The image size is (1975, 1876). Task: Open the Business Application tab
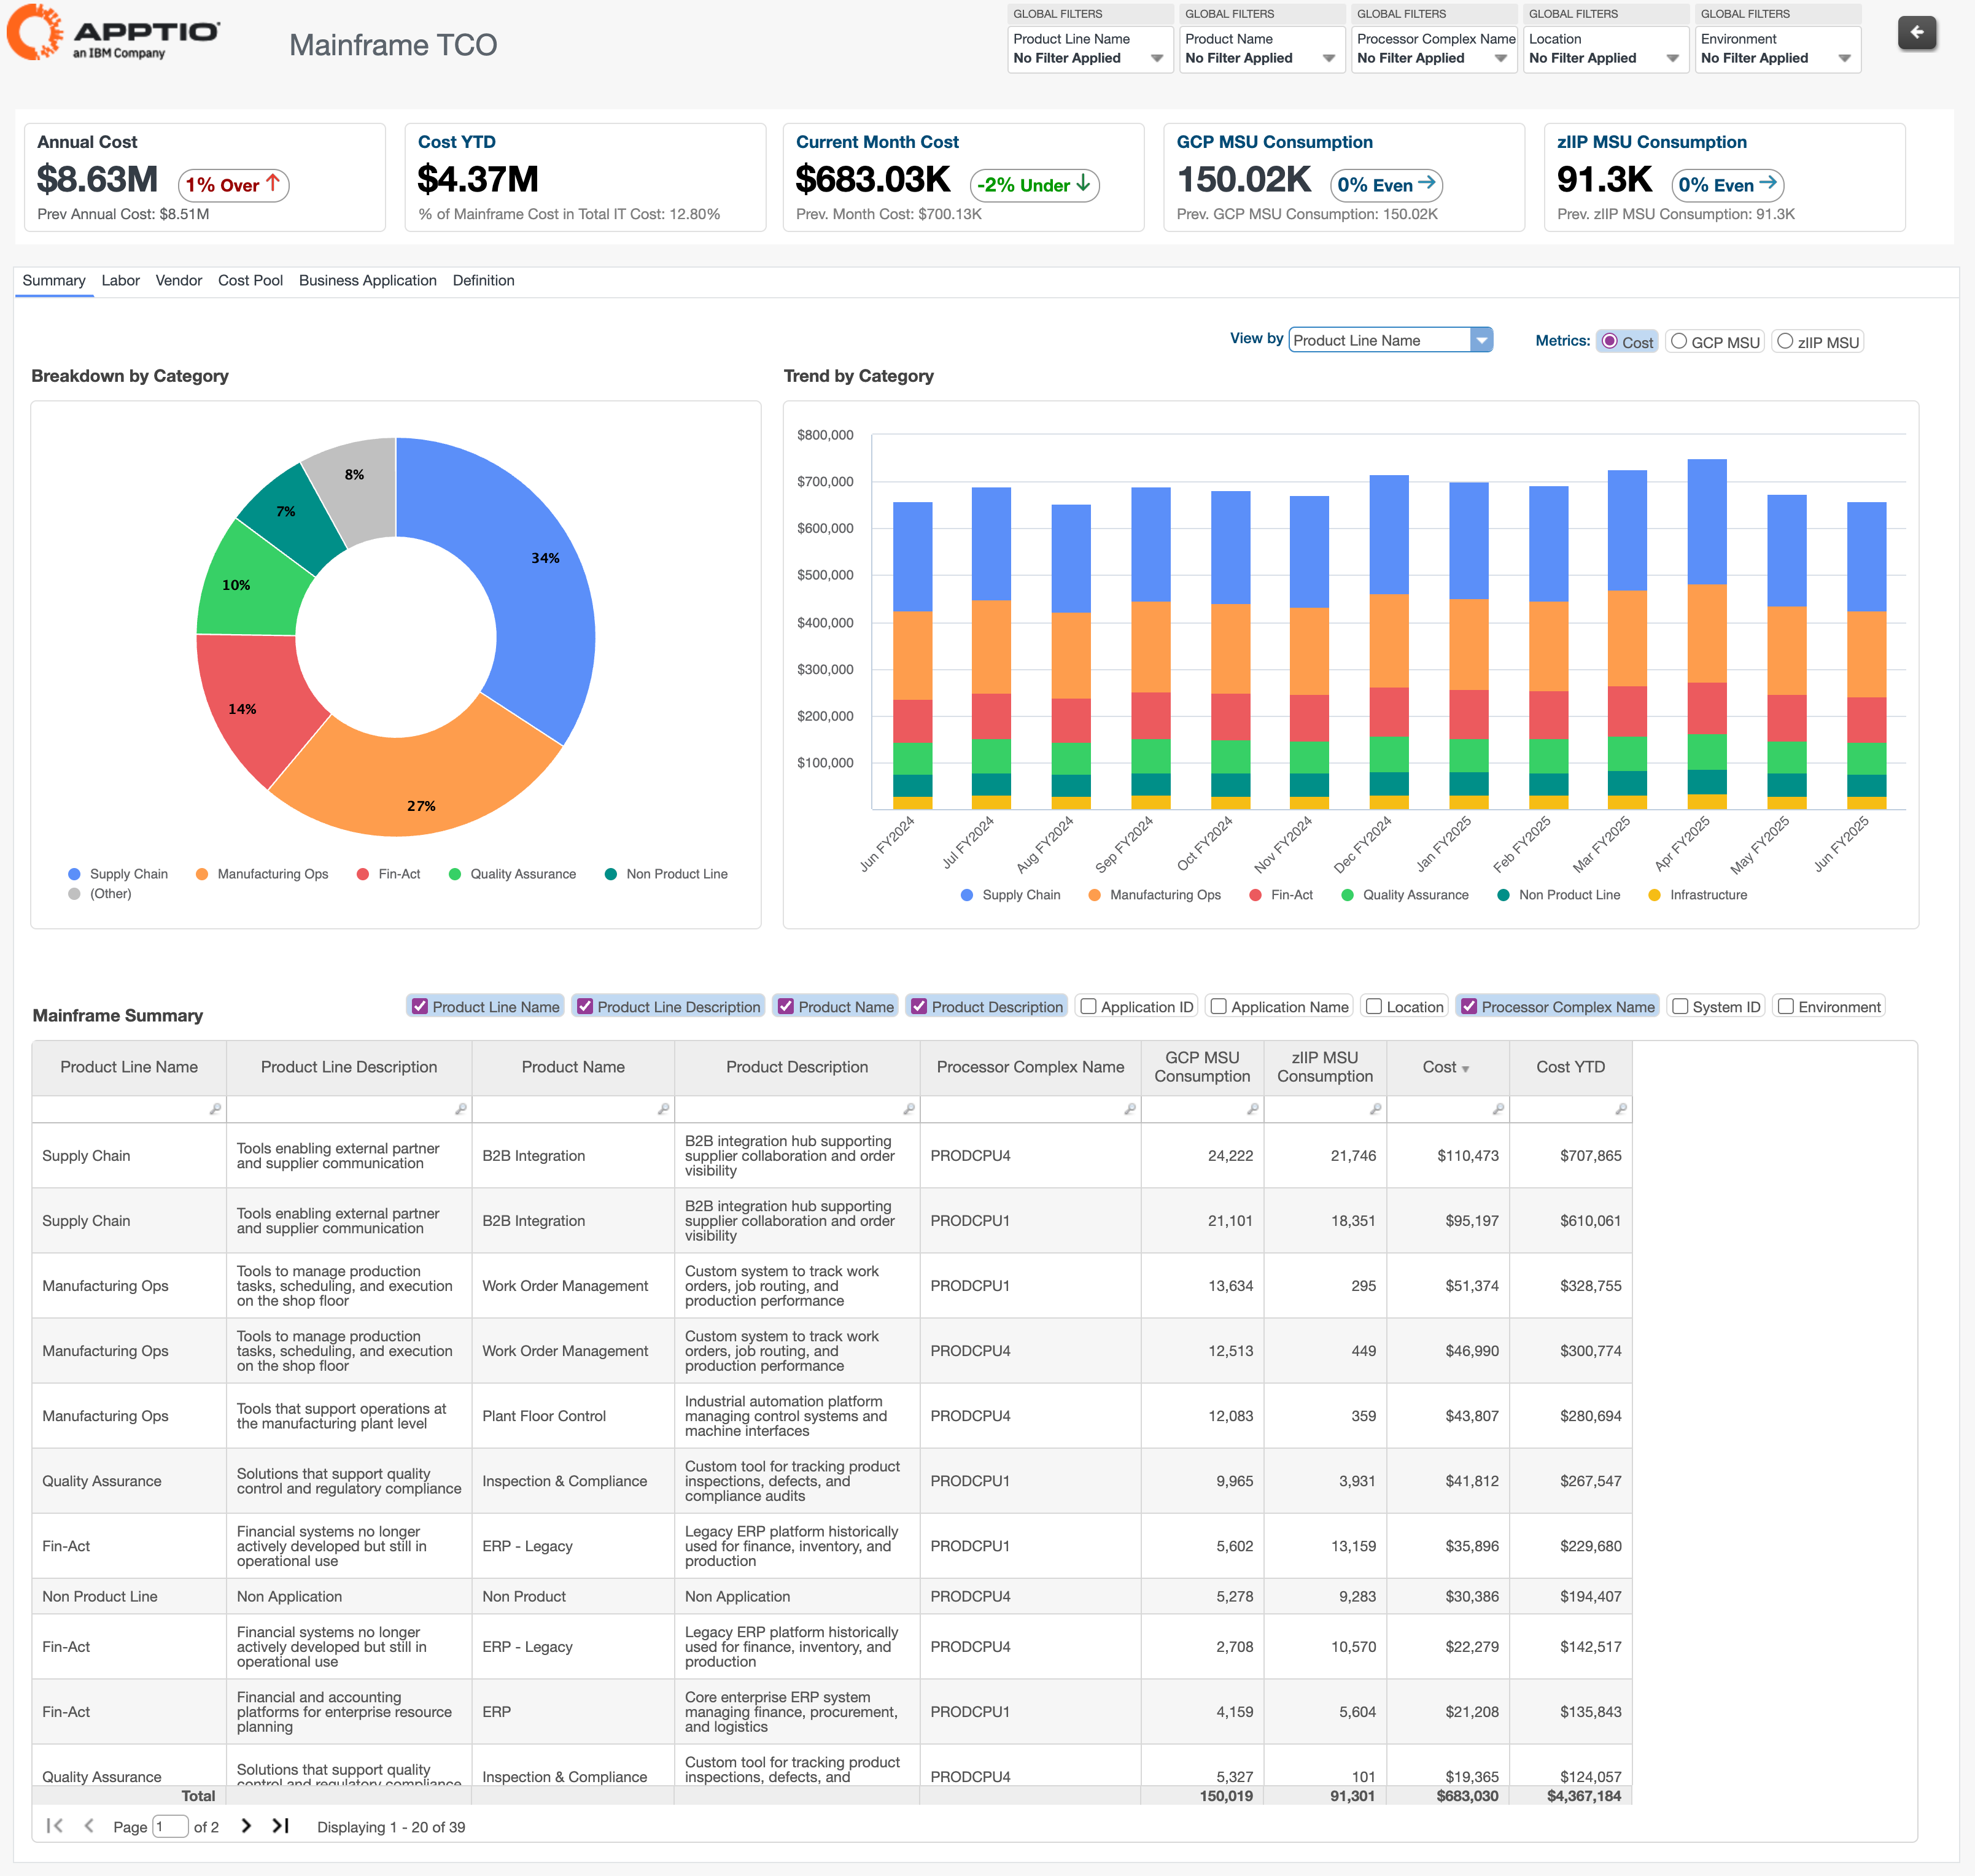(x=367, y=281)
